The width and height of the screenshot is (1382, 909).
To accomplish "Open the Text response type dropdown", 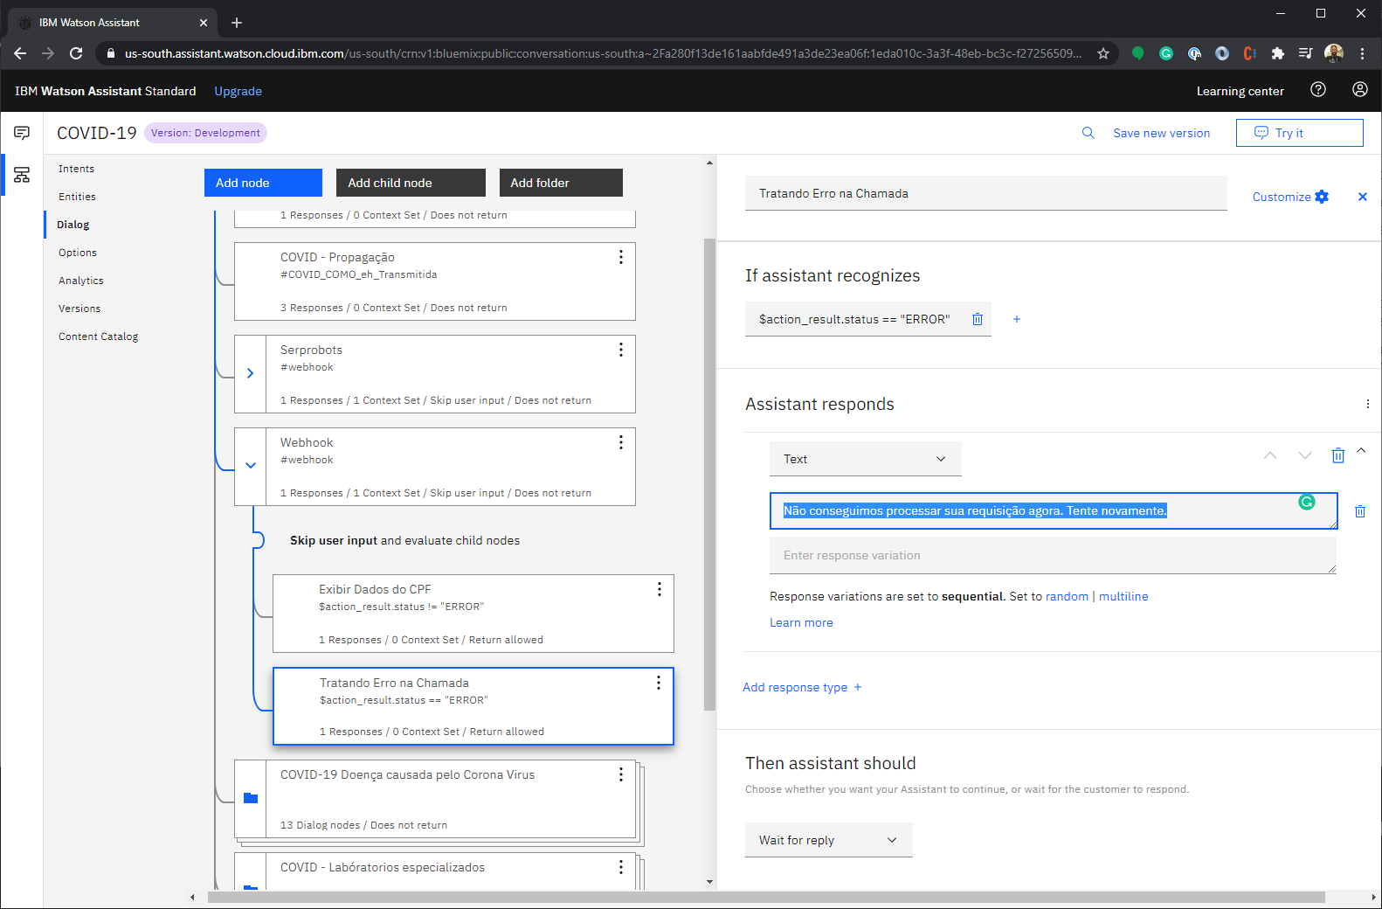I will point(866,459).
